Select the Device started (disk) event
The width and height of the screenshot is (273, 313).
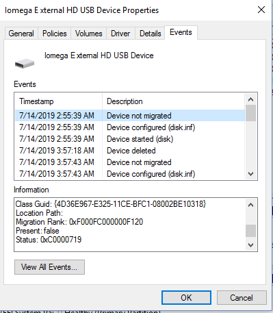(130, 139)
